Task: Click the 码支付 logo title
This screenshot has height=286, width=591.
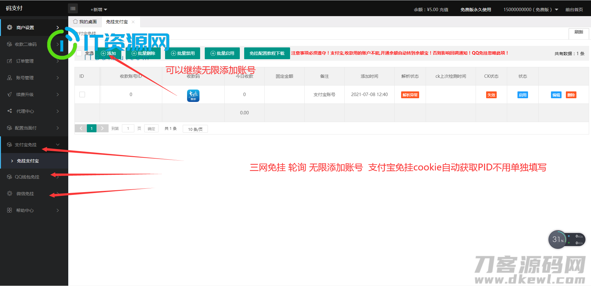Action: 14,8
